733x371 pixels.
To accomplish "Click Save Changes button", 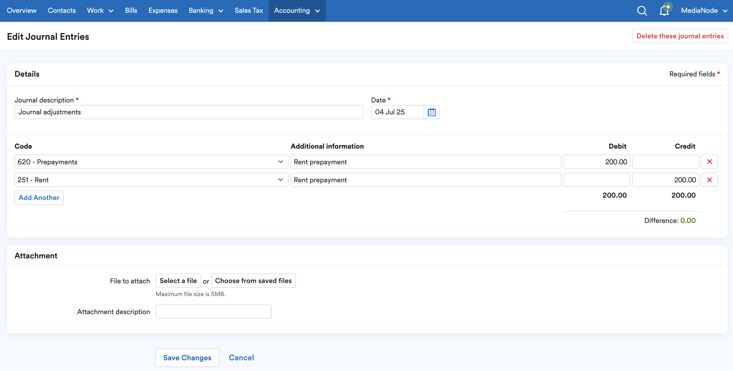I will click(x=187, y=358).
